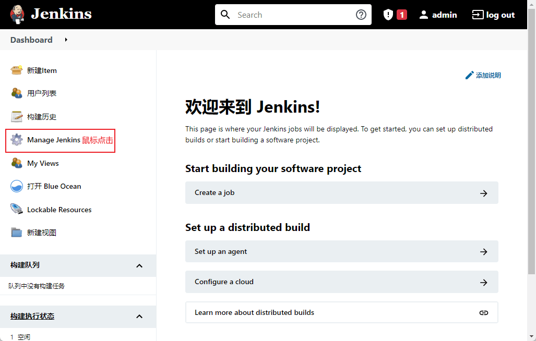
Task: Open the admin user profile link
Action: [x=444, y=15]
